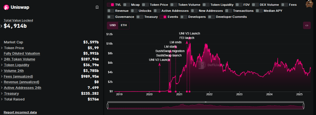This screenshot has height=115, width=316.
Task: Bookmark Uniswap with the bookmark icon
Action: 97,7
